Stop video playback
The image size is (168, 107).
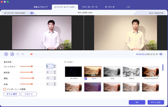(12, 54)
